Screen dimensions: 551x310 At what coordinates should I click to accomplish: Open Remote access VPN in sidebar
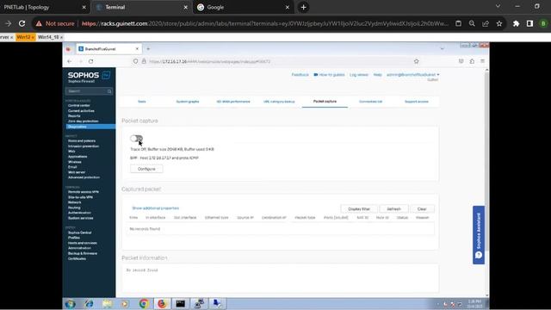pyautogui.click(x=84, y=192)
